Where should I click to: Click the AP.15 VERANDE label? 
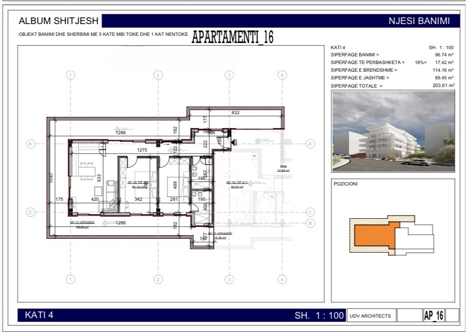(220, 233)
